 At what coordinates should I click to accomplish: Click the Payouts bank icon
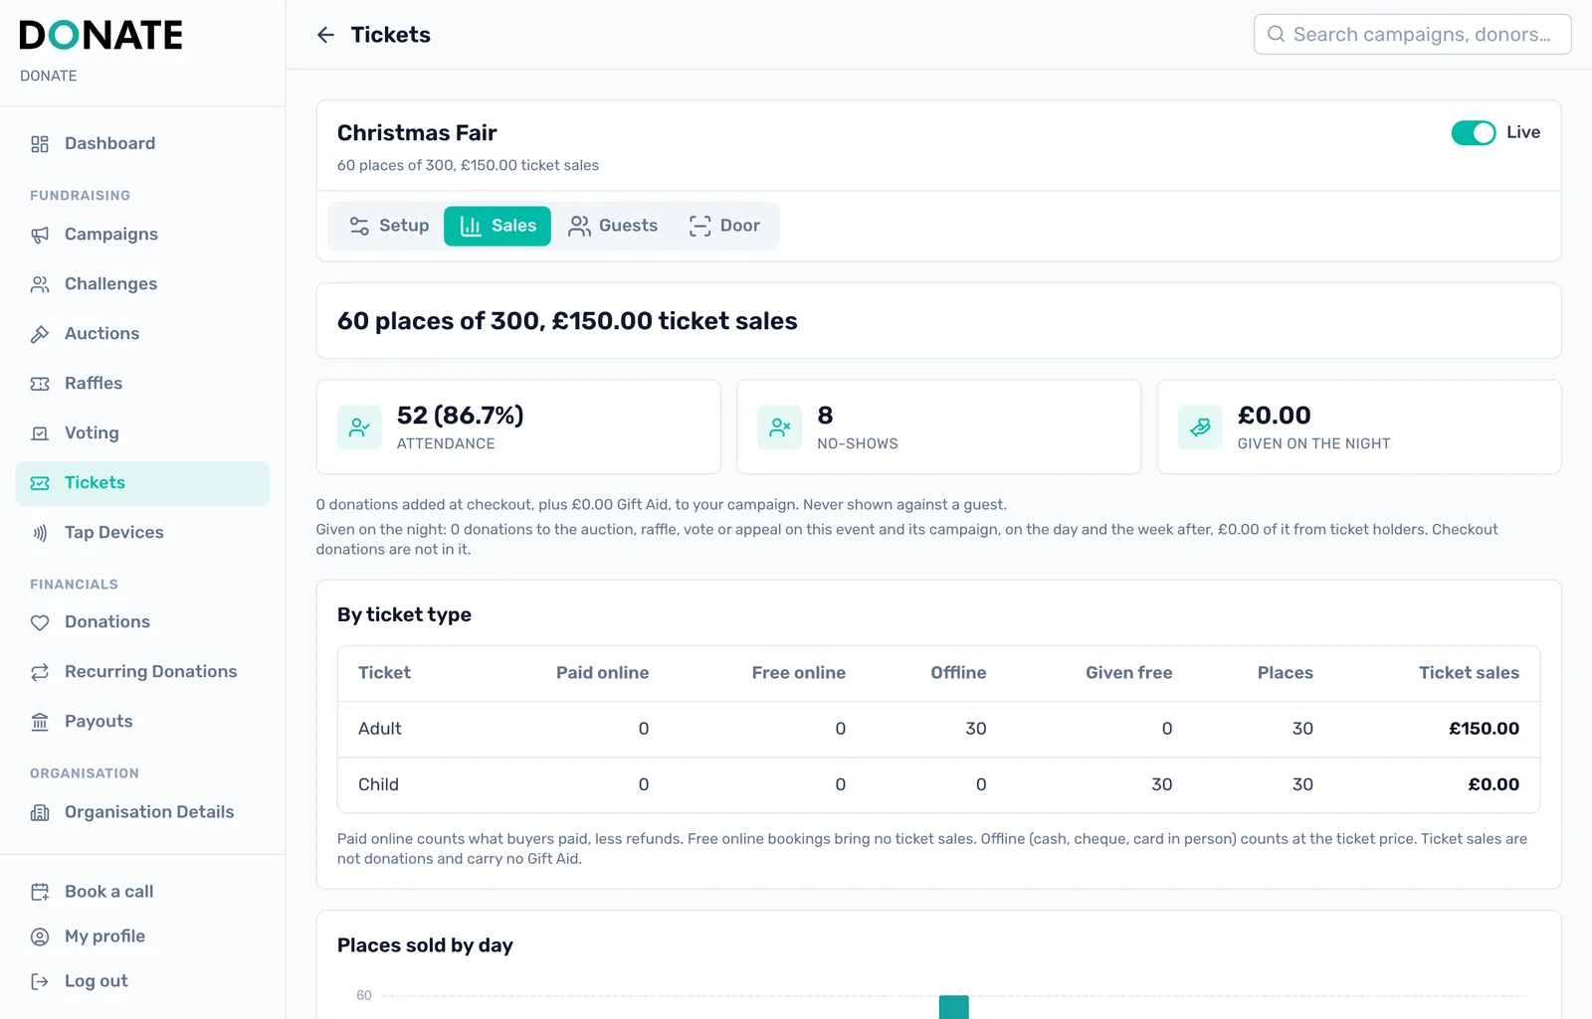coord(40,722)
